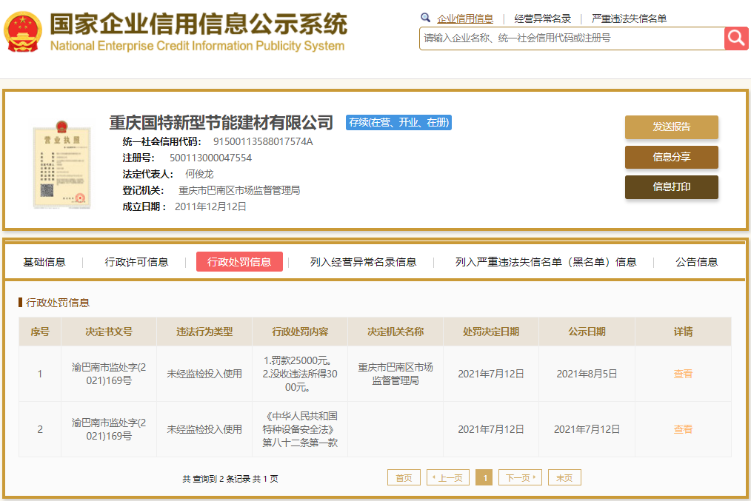The image size is (751, 501).
Task: Switch to the 基础信息 tab
Action: (x=44, y=262)
